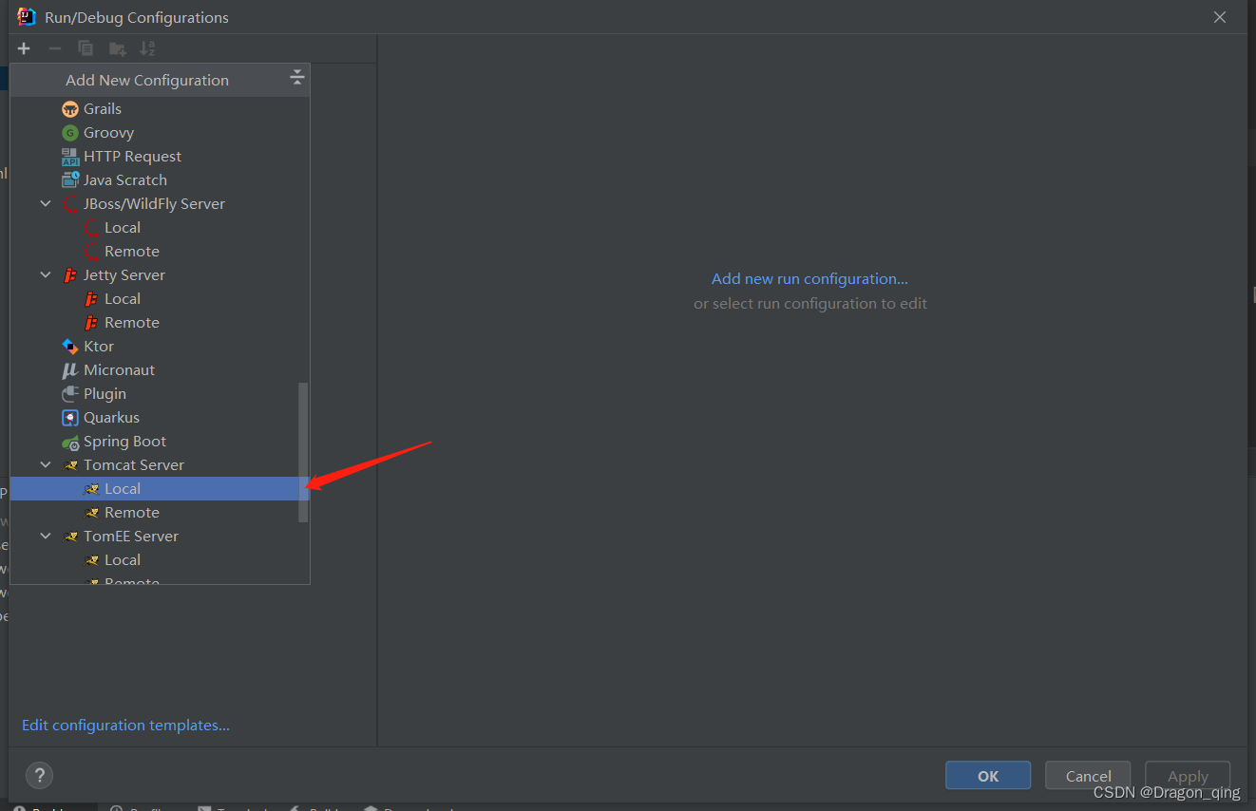
Task: Choose Remote under Jetty Server
Action: tap(131, 323)
